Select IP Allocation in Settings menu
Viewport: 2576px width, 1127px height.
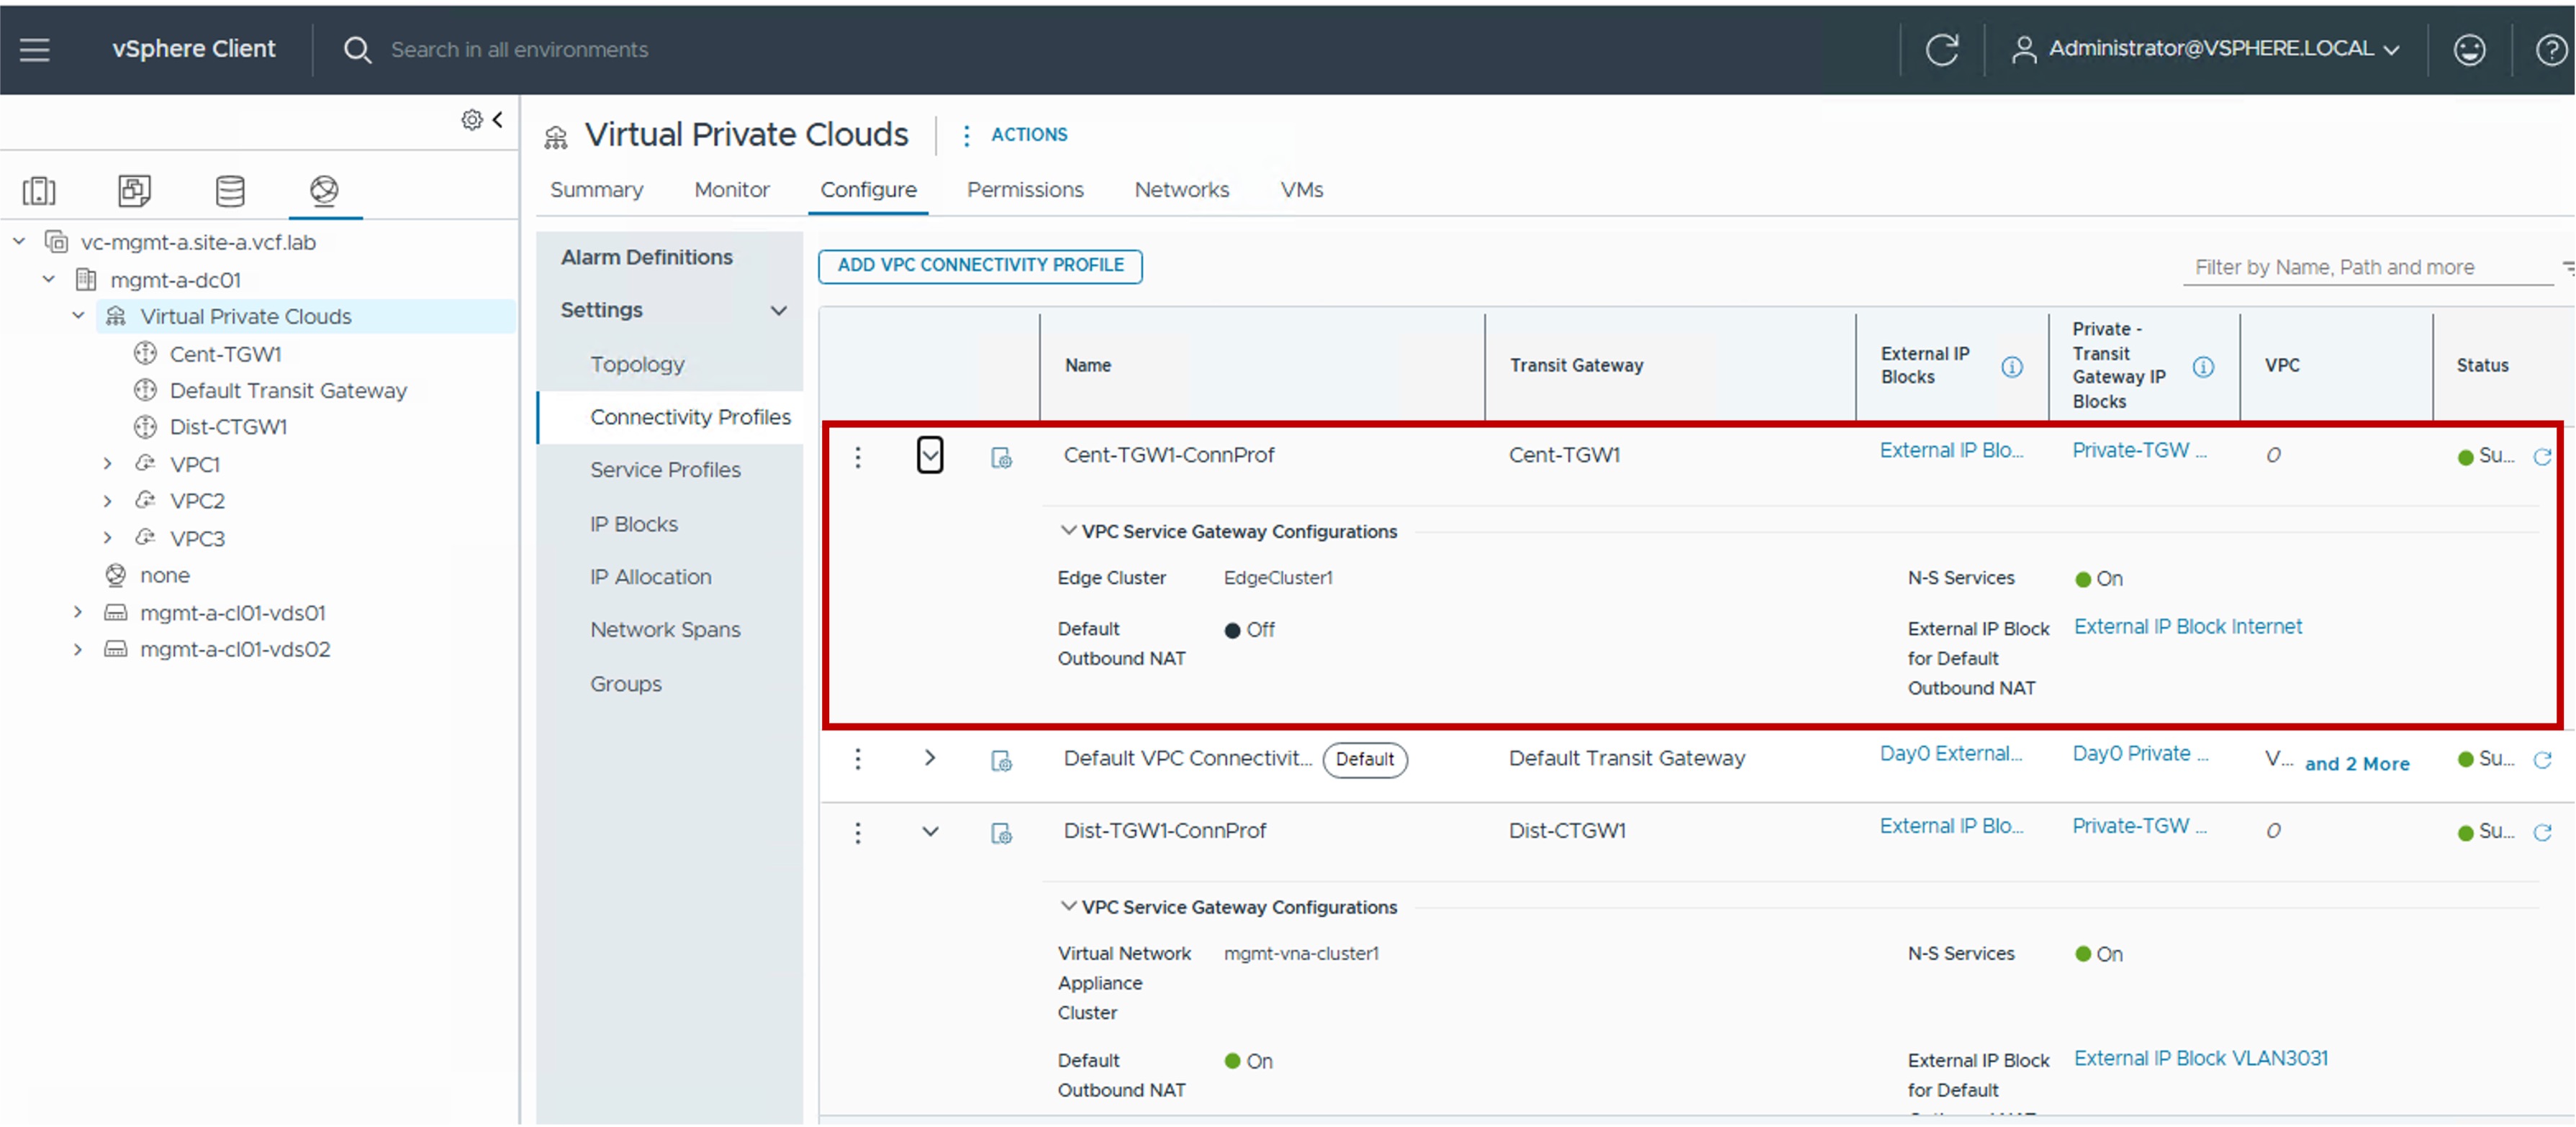pos(650,578)
